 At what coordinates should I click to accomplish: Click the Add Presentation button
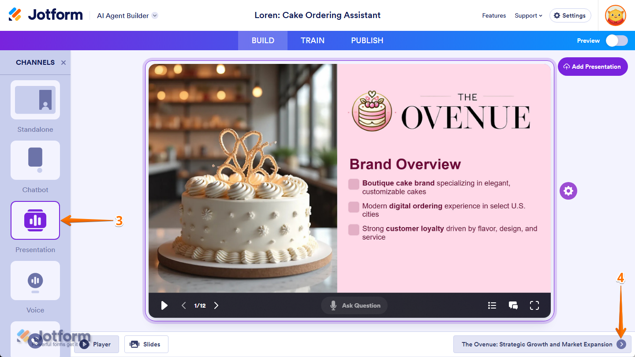(593, 67)
